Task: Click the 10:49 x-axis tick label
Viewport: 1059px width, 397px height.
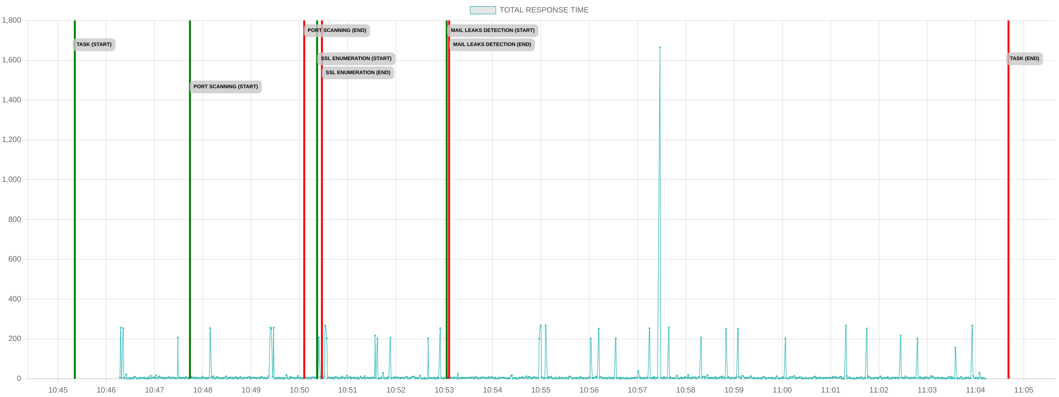Action: [x=251, y=390]
